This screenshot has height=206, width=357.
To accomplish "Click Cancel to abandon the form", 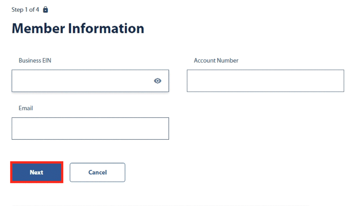I will [97, 172].
